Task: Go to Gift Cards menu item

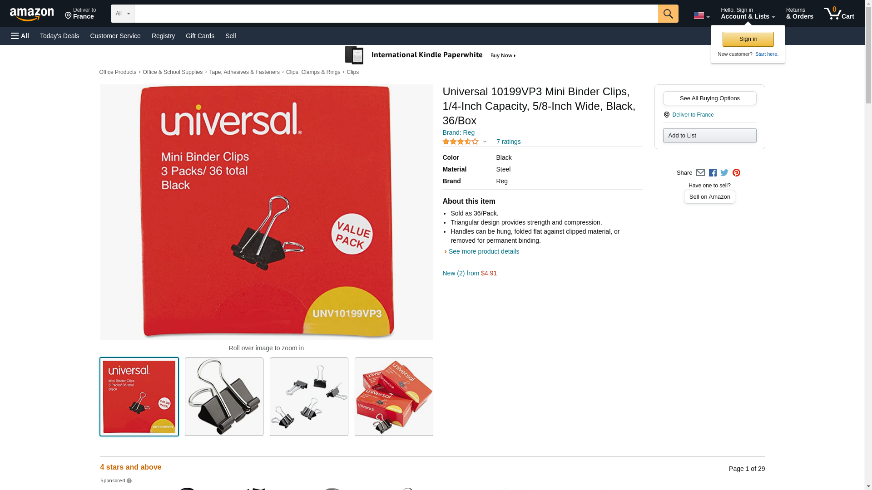Action: 200,36
